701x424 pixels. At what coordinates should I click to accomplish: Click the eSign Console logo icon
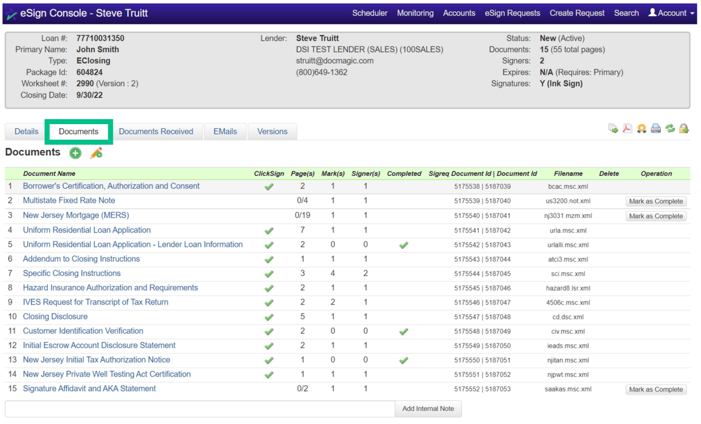tap(12, 14)
